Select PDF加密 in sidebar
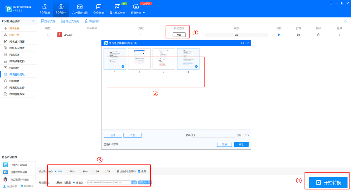The width and height of the screenshot is (351, 190). point(18,68)
